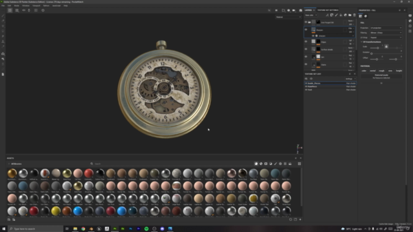Toggle the metal material channel button
The height and width of the screenshot is (232, 413).
[x=373, y=70]
